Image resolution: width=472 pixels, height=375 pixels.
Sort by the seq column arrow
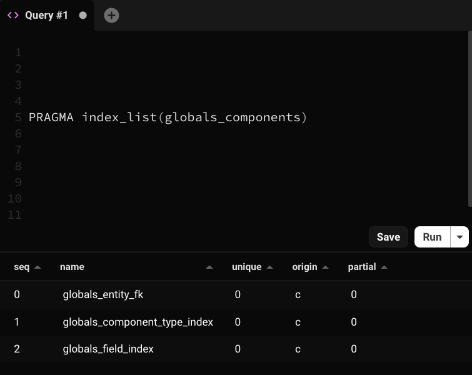pyautogui.click(x=38, y=267)
